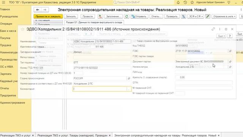This screenshot has height=137, width=243.
Task: Go back with the left arrow
Action: [x=38, y=10]
